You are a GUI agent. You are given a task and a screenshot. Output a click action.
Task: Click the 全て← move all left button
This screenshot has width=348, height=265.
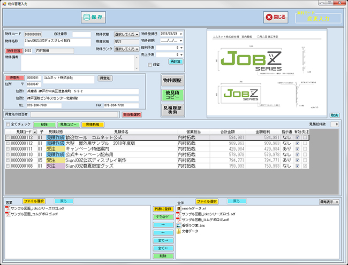click(163, 248)
